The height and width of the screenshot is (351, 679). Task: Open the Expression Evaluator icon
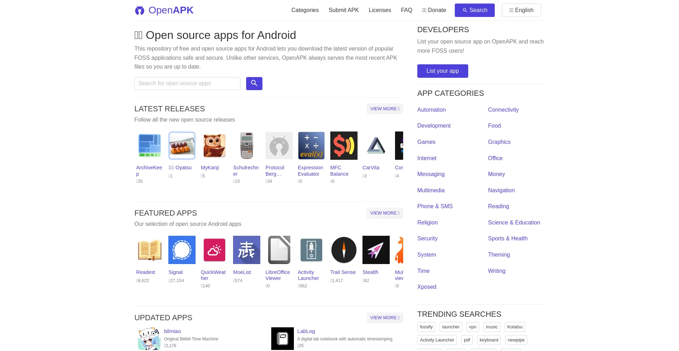[x=311, y=146]
